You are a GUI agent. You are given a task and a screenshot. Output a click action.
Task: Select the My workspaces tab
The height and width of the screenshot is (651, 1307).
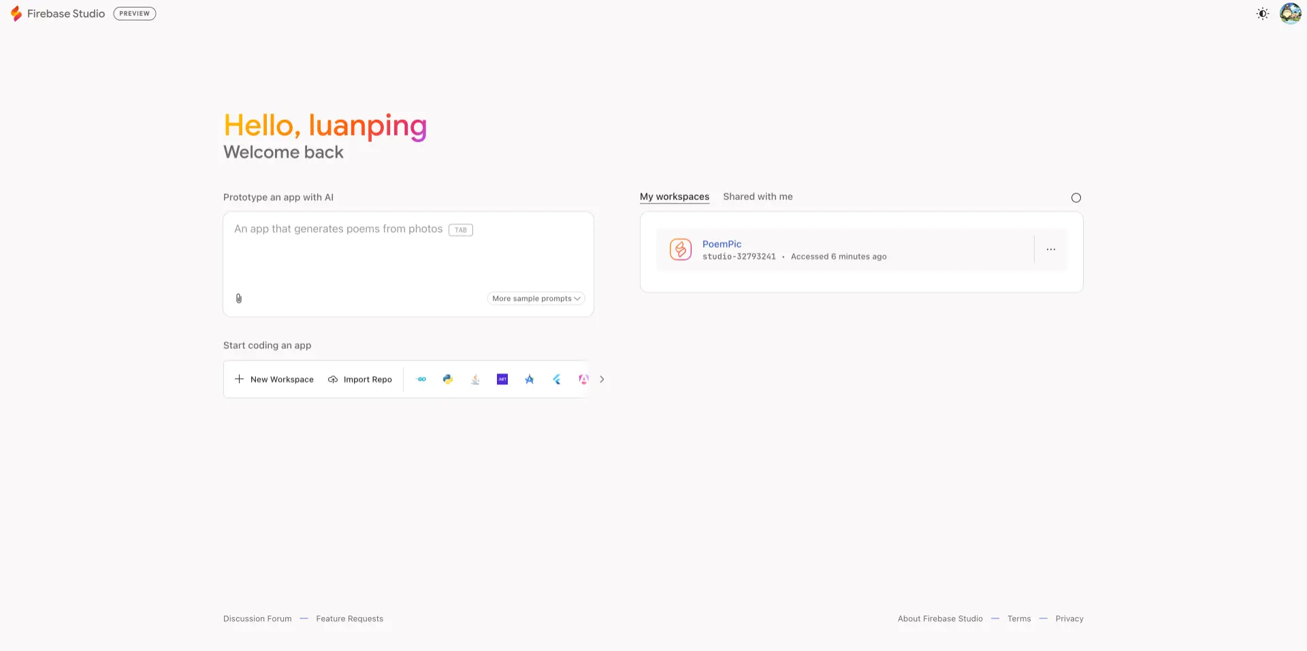674,197
